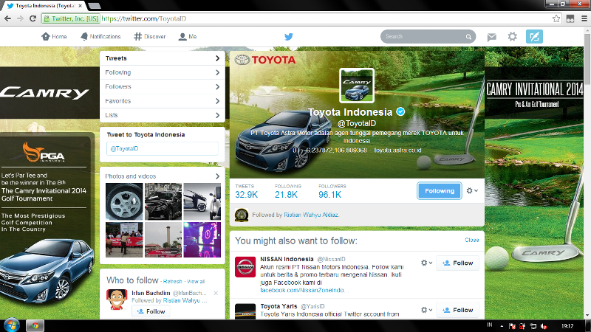Viewport: 591px width, 332px height.
Task: Open gear dropdown next to NISSAN Indonesia
Action: point(426,263)
